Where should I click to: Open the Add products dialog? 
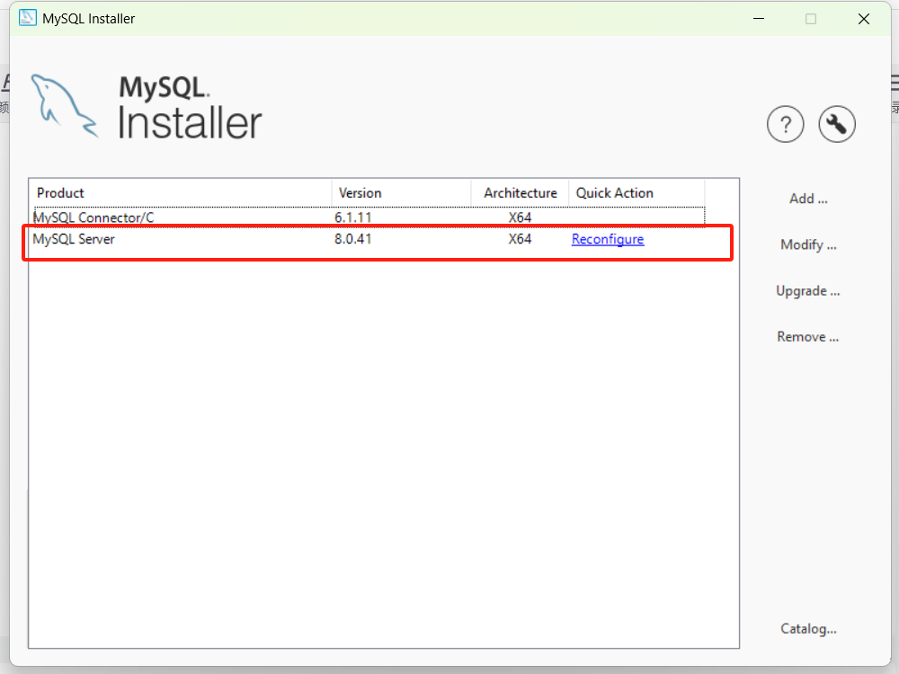click(x=806, y=198)
